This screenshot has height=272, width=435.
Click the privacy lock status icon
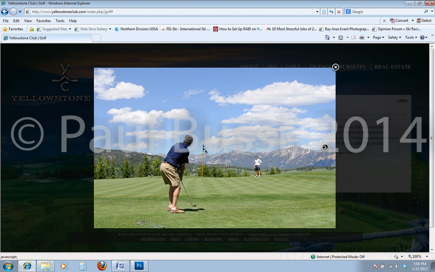(x=396, y=257)
